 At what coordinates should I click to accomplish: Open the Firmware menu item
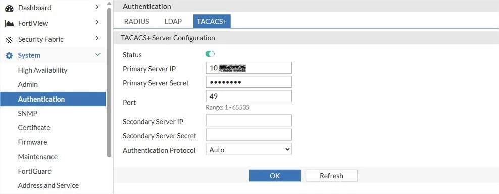coord(32,142)
